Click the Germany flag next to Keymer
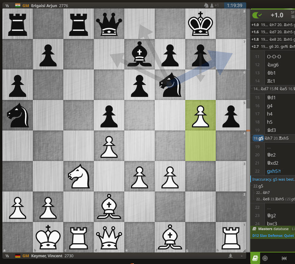Image resolution: width=295 pixels, height=264 pixels. coord(18,256)
